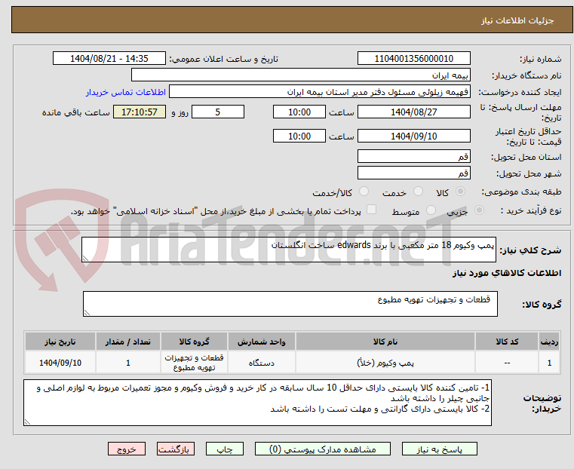Select the کالا radio button
The height and width of the screenshot is (469, 574).
[x=461, y=192]
